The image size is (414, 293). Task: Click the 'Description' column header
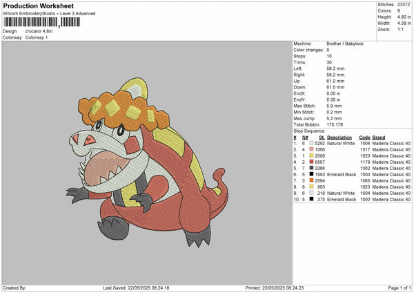(x=339, y=138)
